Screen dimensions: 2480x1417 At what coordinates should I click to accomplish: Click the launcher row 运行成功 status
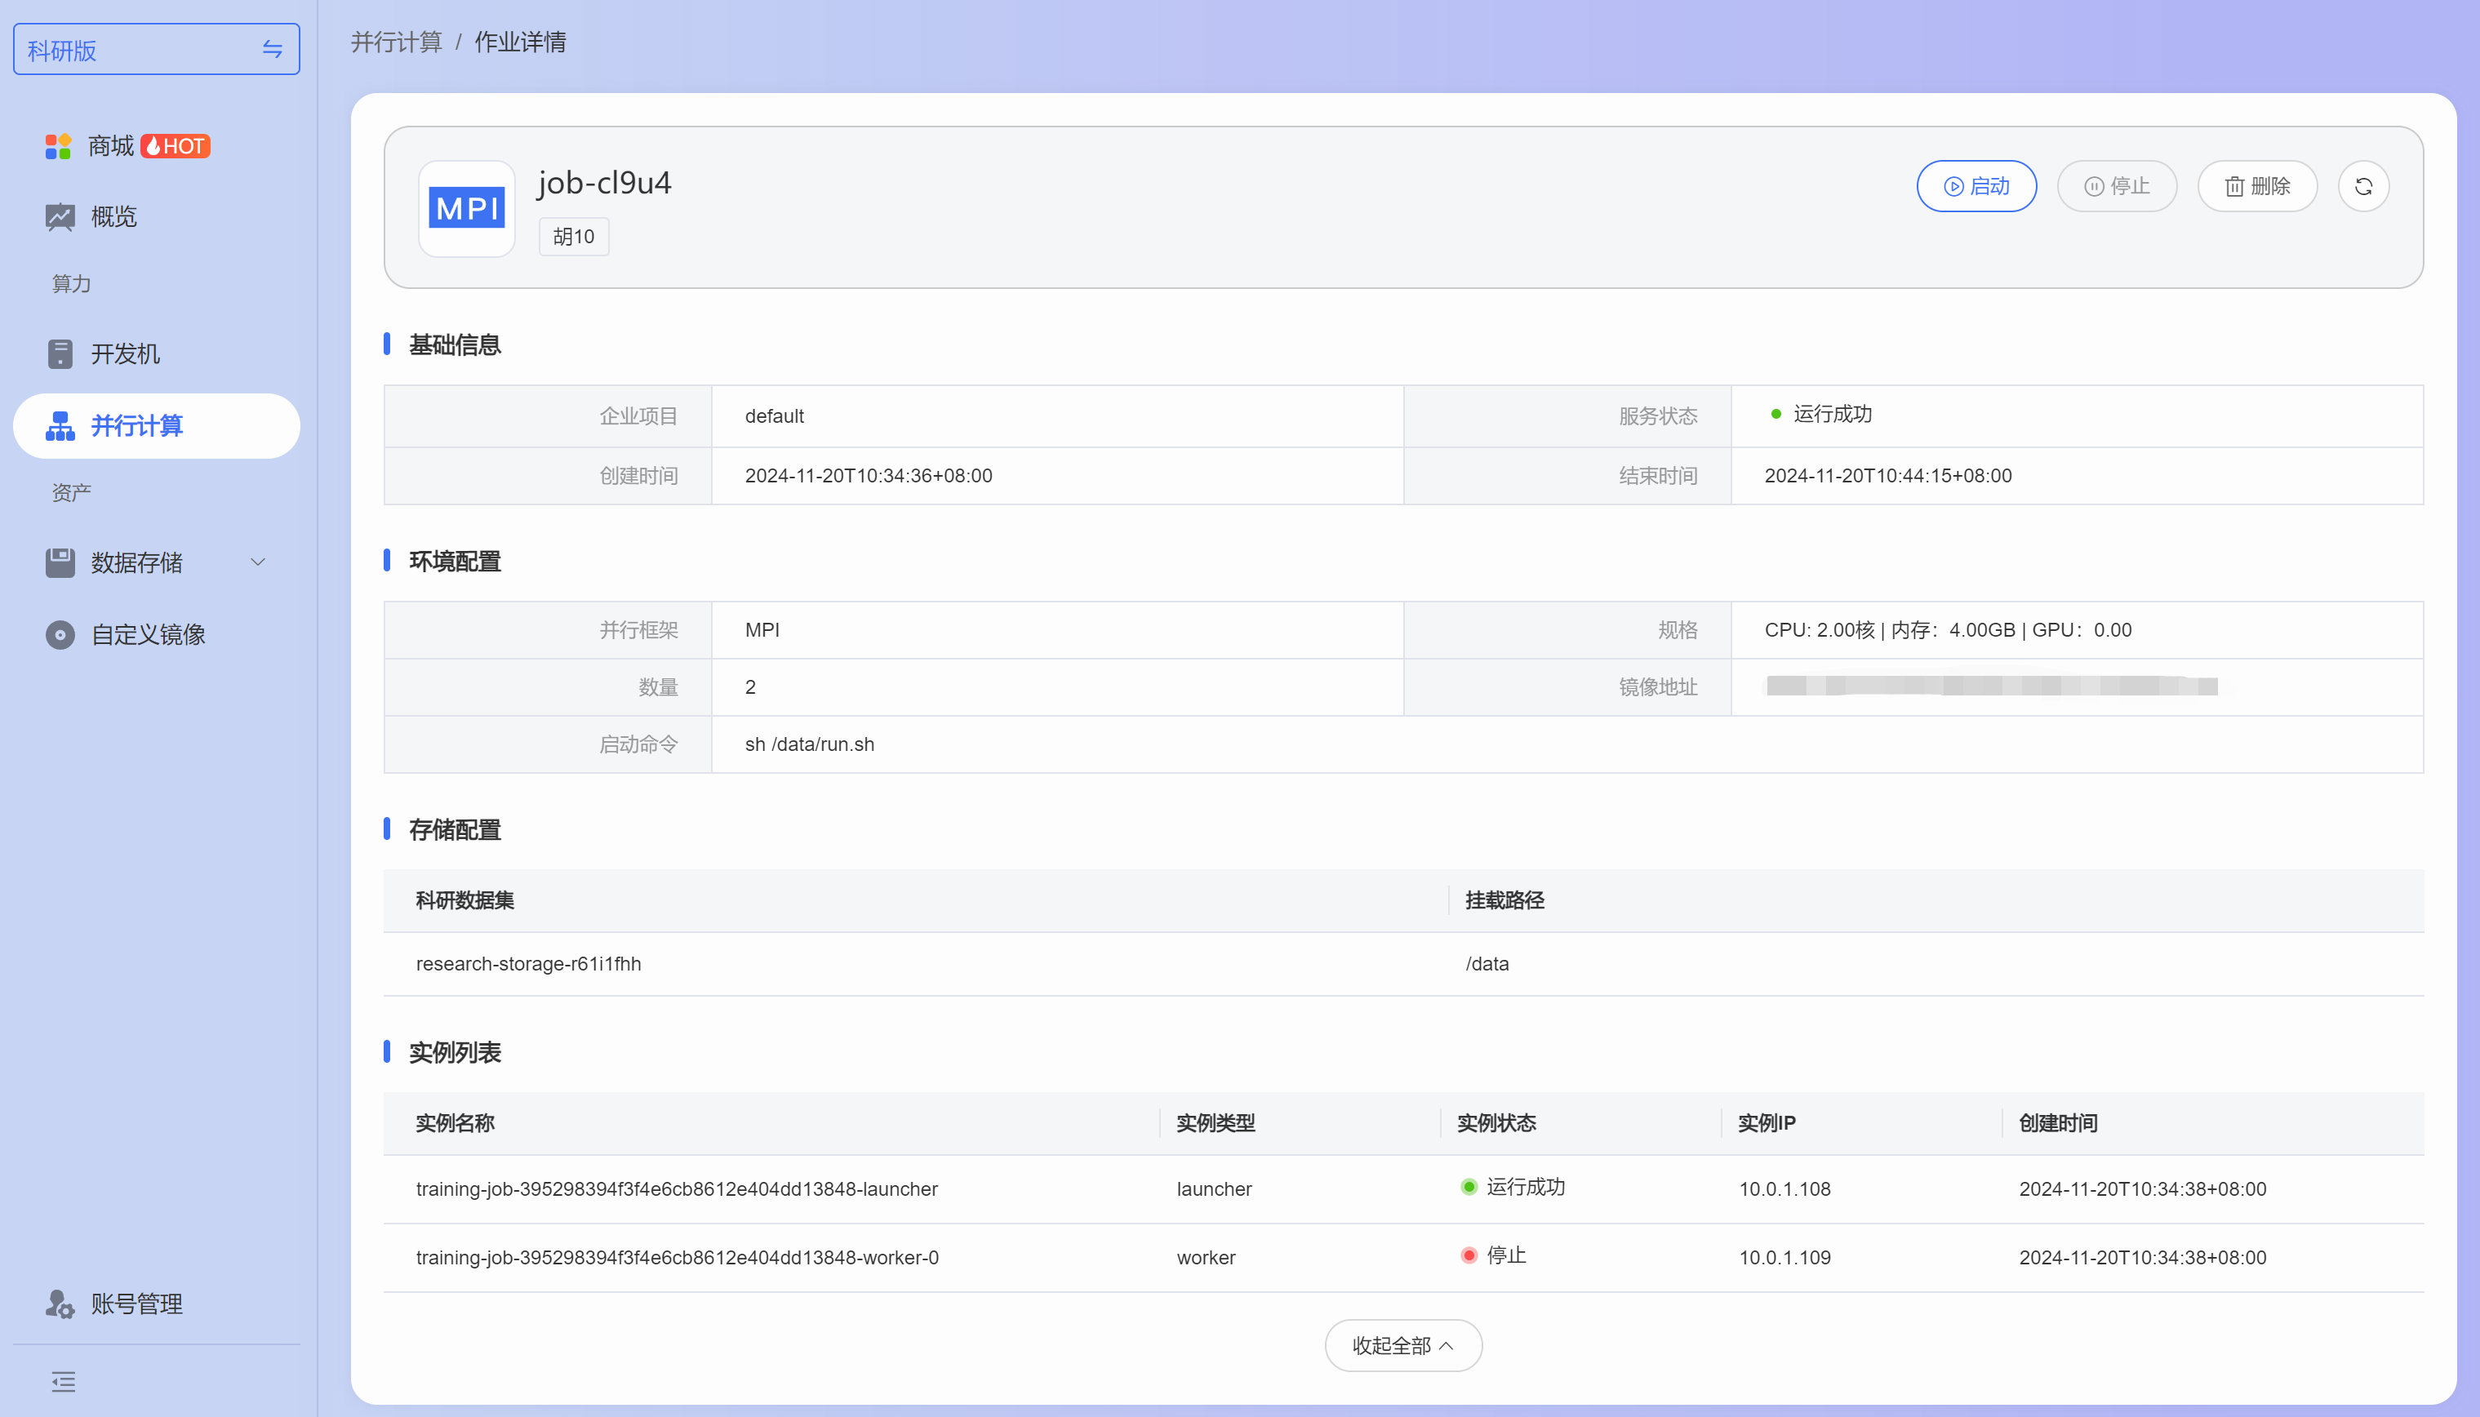click(1513, 1186)
